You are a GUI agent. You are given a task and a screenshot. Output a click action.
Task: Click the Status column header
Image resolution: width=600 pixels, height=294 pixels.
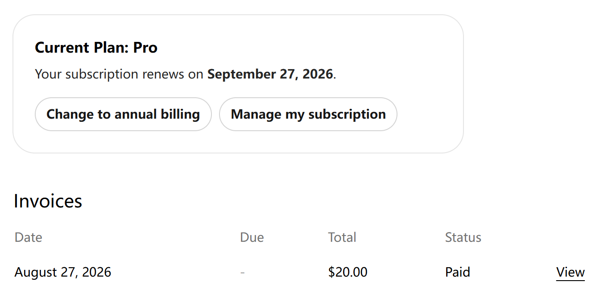tap(463, 237)
